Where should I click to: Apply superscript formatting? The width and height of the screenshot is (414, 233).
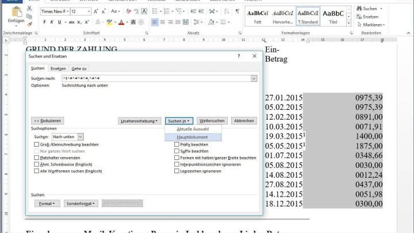click(87, 22)
